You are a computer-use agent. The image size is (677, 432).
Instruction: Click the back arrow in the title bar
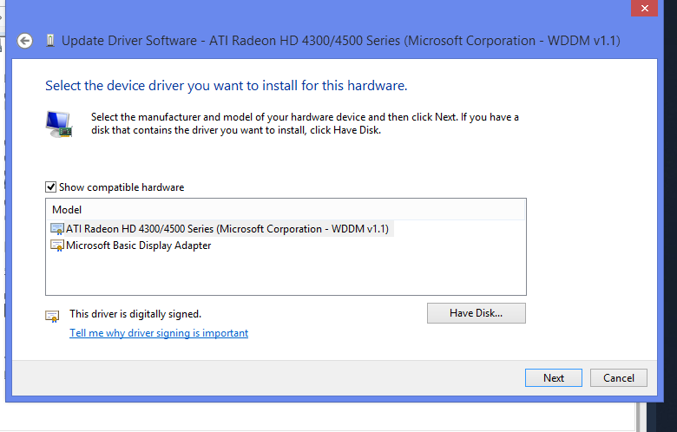(25, 41)
